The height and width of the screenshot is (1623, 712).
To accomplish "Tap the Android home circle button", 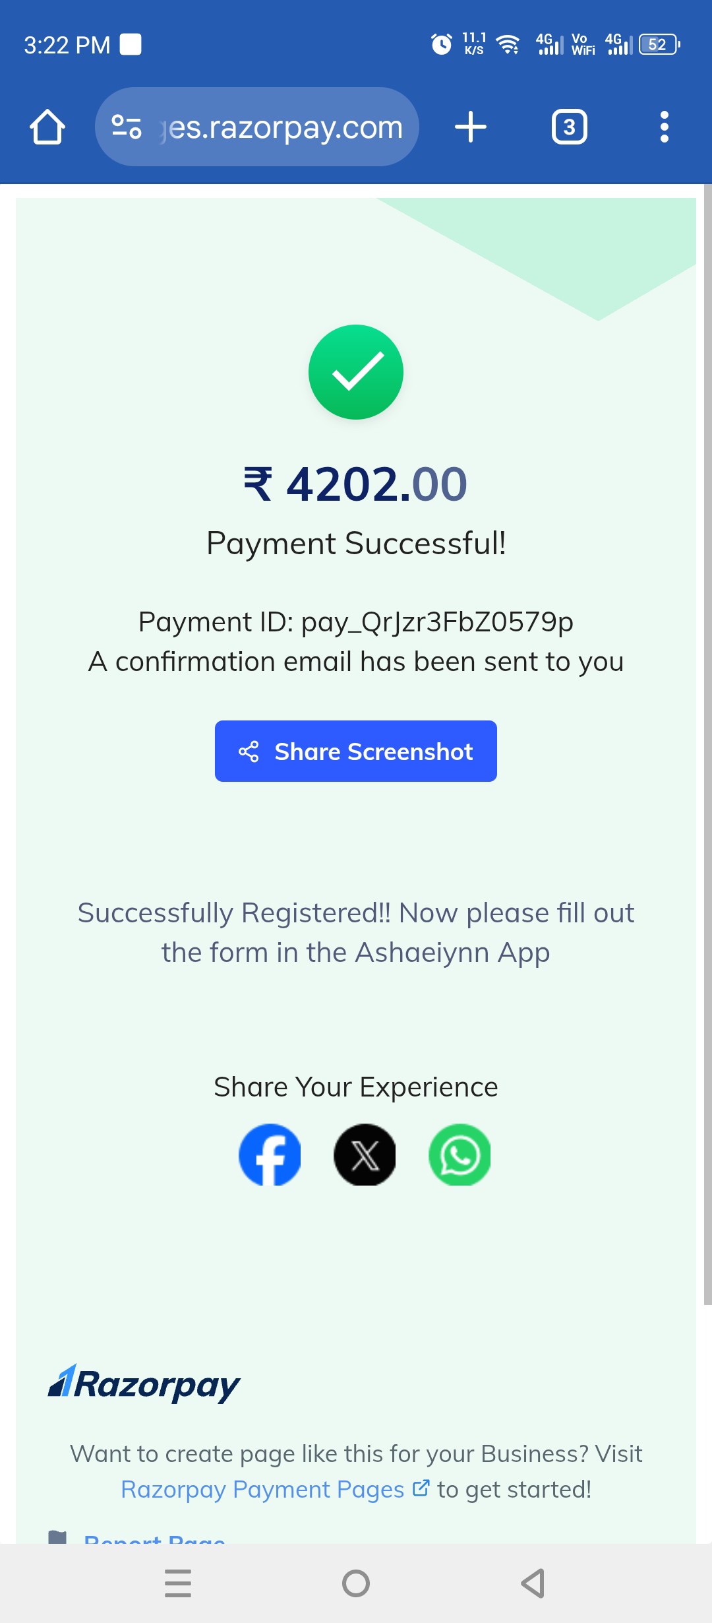I will [x=356, y=1583].
